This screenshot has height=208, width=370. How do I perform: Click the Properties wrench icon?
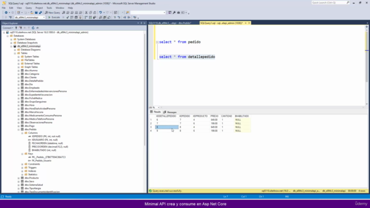tap(174, 13)
